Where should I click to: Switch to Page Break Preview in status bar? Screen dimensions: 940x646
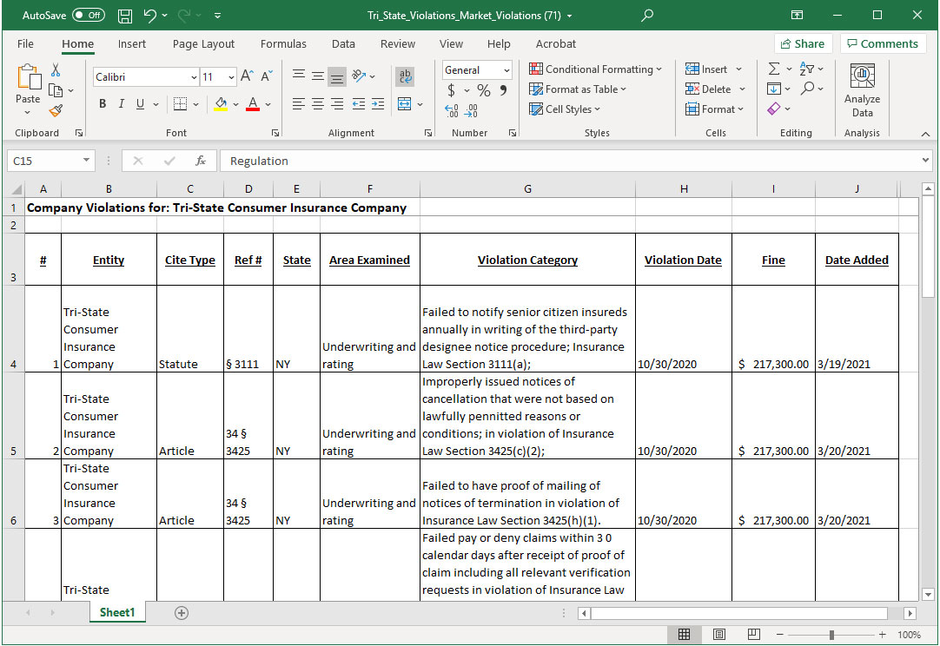coord(753,634)
